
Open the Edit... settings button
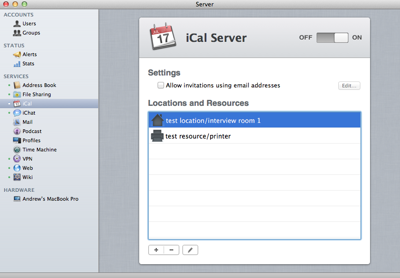(349, 86)
